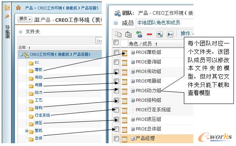This screenshot has height=146, width=236.
Task: Click the folder search input field
Action: (x=99, y=41)
